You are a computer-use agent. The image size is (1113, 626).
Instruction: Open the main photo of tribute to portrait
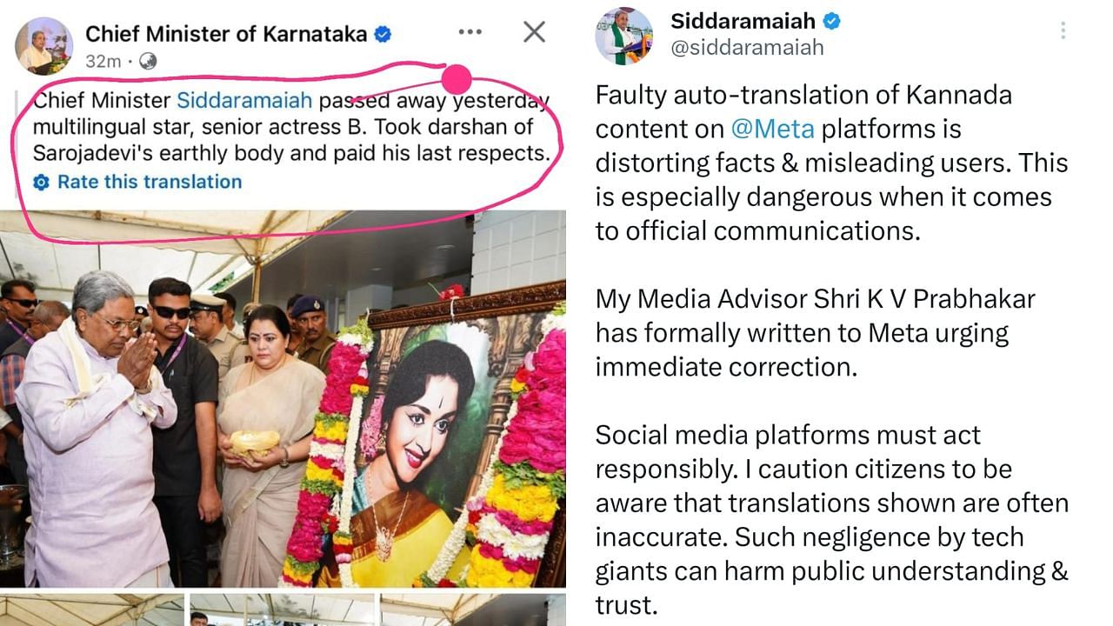coord(283,399)
